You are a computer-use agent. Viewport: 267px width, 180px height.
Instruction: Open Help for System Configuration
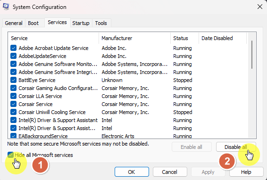pos(246,172)
